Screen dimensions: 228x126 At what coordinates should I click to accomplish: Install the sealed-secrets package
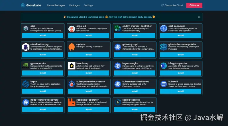point(135,109)
